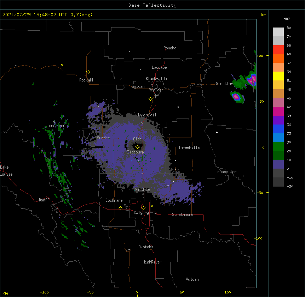305x297 pixels.
Task: Click the Calgary city label
Action: [141, 213]
